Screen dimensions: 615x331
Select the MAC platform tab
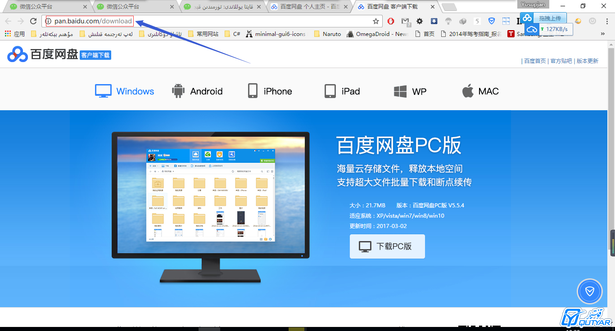coord(480,91)
